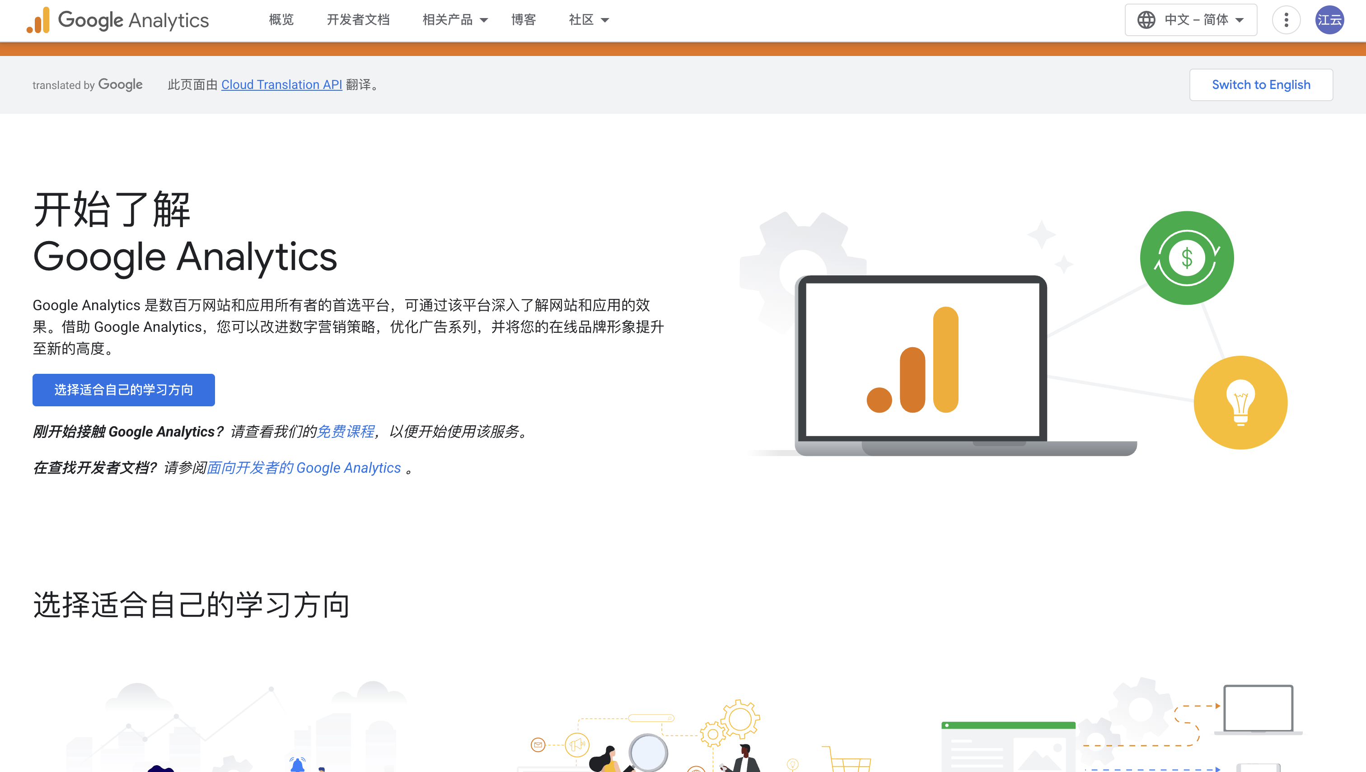Image resolution: width=1366 pixels, height=772 pixels.
Task: Click the green dollar conversion icon
Action: pyautogui.click(x=1187, y=258)
